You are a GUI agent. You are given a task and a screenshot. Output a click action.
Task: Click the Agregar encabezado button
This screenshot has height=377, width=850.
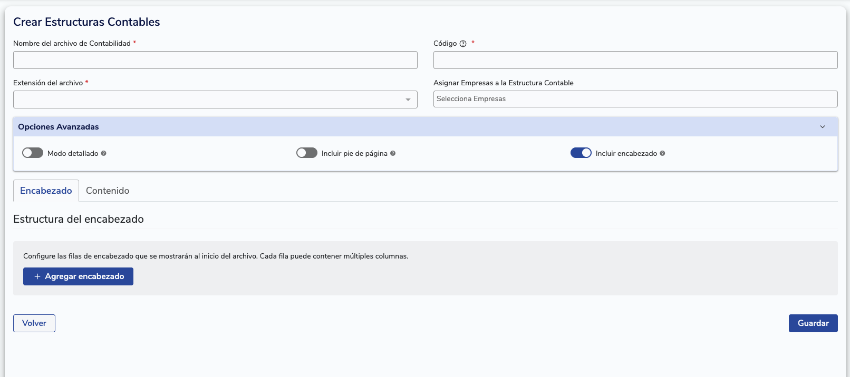pos(78,276)
